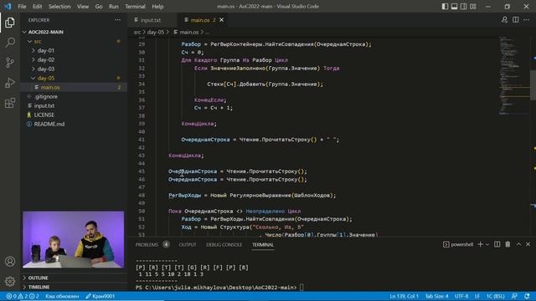Click Ln 139, Col 1 status item
The image size is (536, 301).
pyautogui.click(x=404, y=296)
